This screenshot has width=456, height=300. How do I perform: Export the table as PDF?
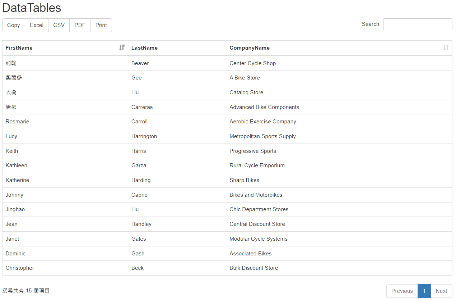80,25
